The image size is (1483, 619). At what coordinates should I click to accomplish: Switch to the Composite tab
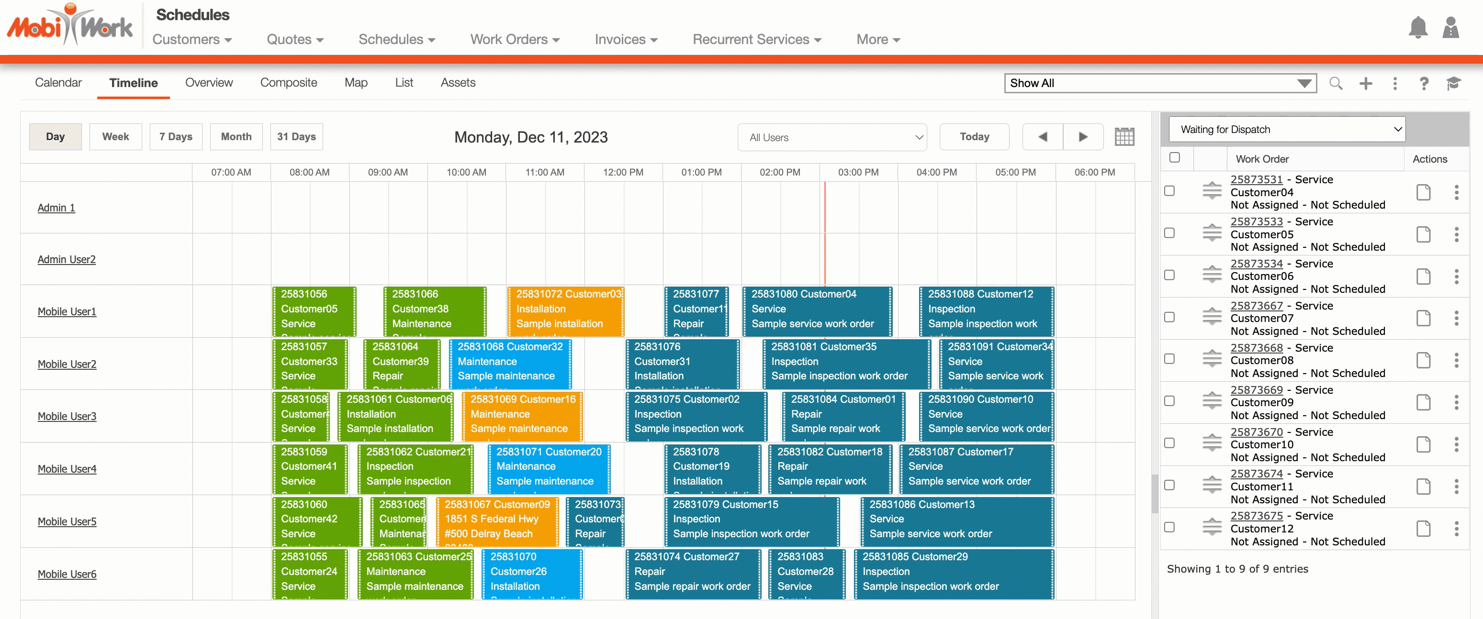coord(289,83)
